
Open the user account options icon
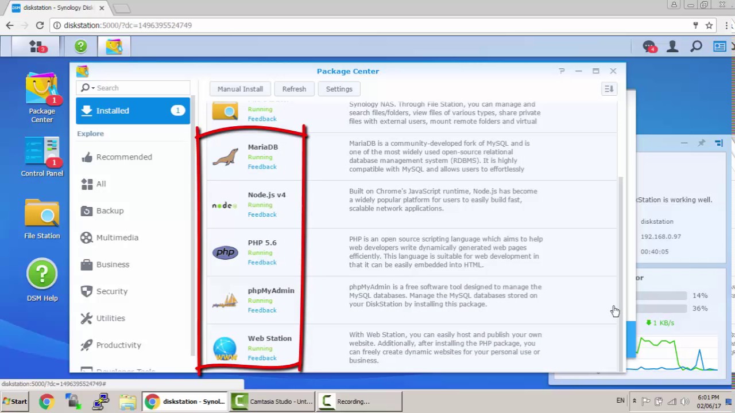coord(672,46)
